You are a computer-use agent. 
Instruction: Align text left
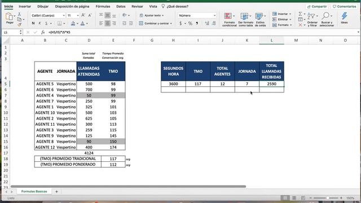click(x=101, y=23)
